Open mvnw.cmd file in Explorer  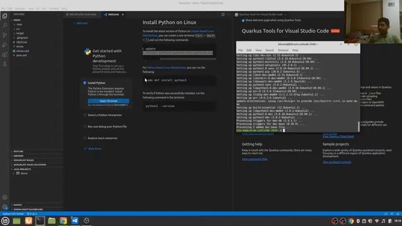[x=23, y=51]
